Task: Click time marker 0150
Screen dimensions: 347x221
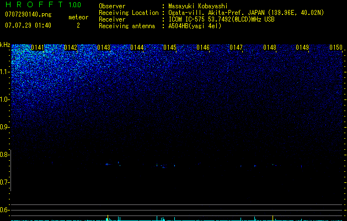Action: [x=336, y=48]
